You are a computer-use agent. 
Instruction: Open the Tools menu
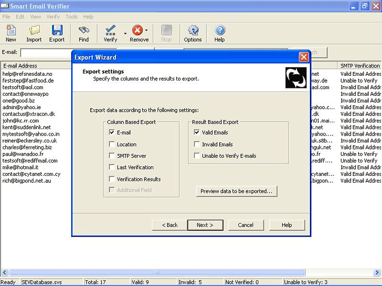click(71, 16)
